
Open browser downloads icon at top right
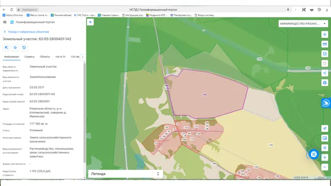[327, 10]
